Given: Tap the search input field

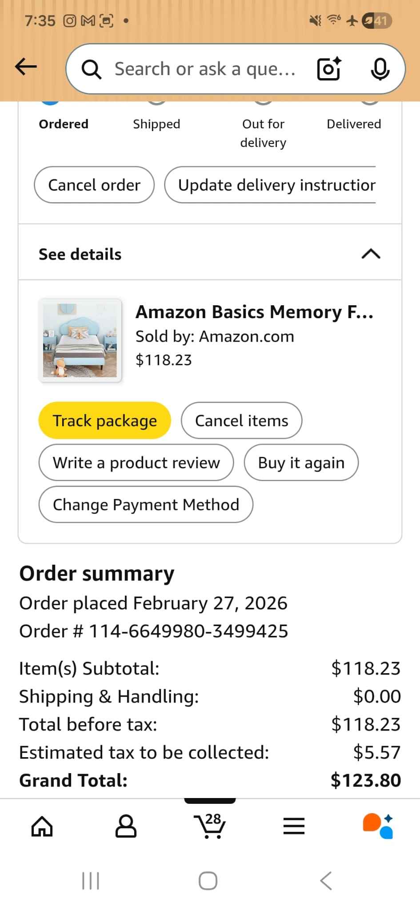Looking at the screenshot, I should coord(204,69).
